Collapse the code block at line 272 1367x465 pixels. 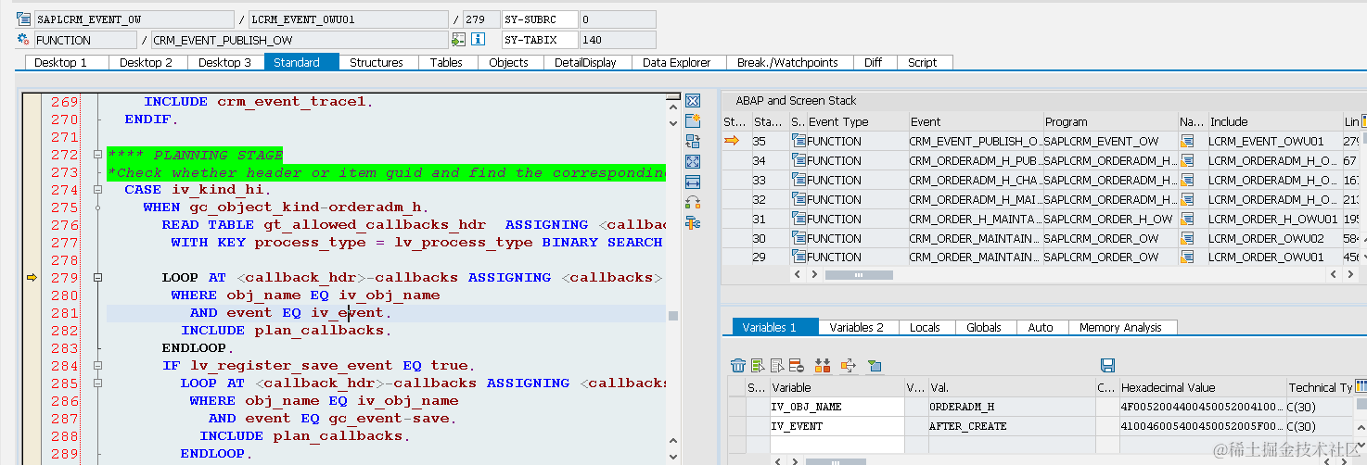(x=97, y=155)
